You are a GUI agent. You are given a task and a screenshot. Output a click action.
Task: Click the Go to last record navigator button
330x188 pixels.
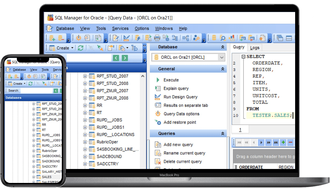276,143
